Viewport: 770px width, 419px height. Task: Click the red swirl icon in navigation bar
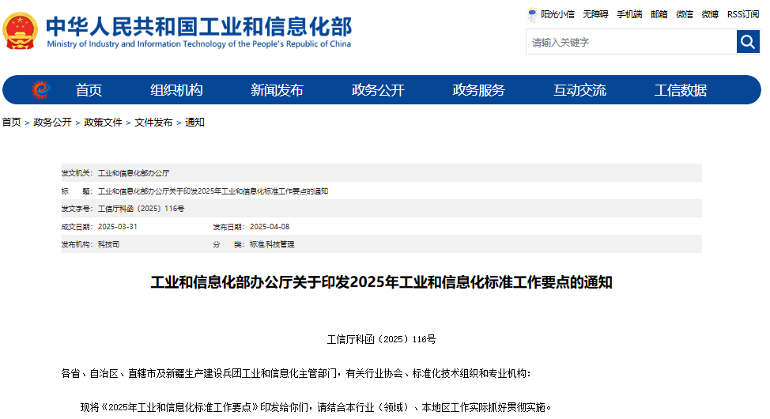(x=40, y=90)
